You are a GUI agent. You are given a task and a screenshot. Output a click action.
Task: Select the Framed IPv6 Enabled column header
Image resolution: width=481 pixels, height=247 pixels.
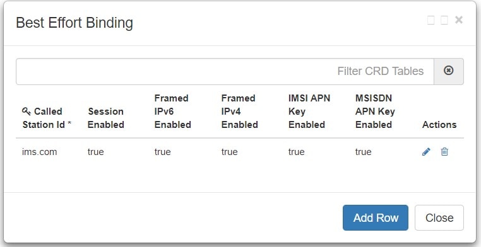(x=173, y=112)
